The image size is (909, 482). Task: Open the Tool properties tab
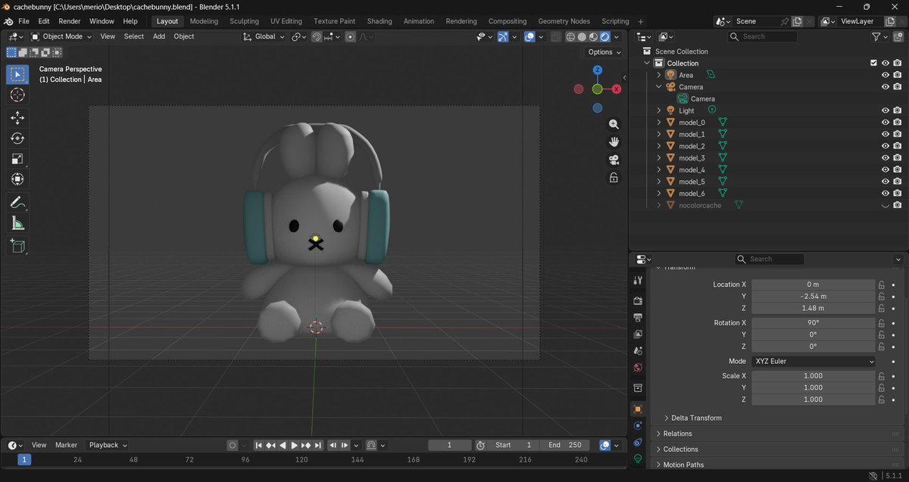pyautogui.click(x=638, y=281)
